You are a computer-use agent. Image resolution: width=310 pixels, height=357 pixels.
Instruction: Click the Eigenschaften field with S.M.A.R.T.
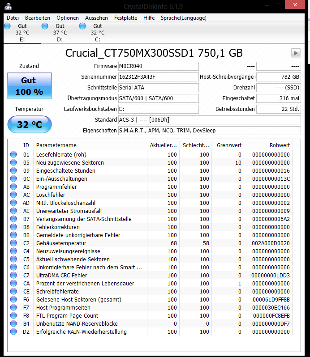click(x=210, y=131)
